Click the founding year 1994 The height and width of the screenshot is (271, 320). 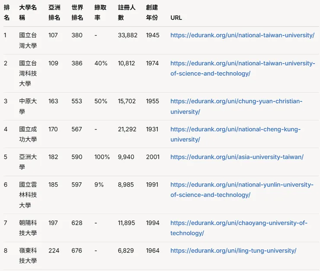(153, 223)
